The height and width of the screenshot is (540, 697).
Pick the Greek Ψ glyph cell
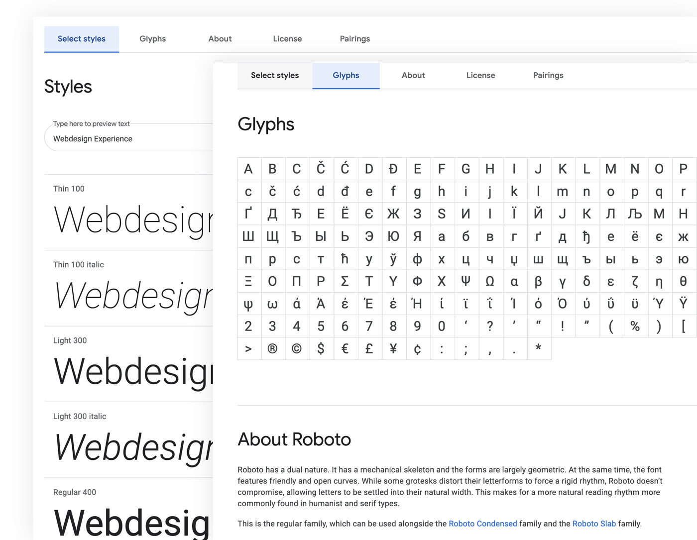tap(465, 281)
